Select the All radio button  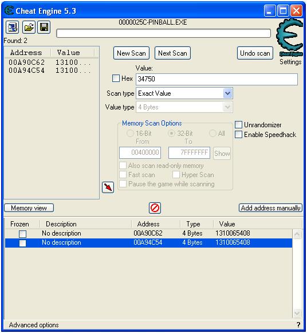[212, 134]
